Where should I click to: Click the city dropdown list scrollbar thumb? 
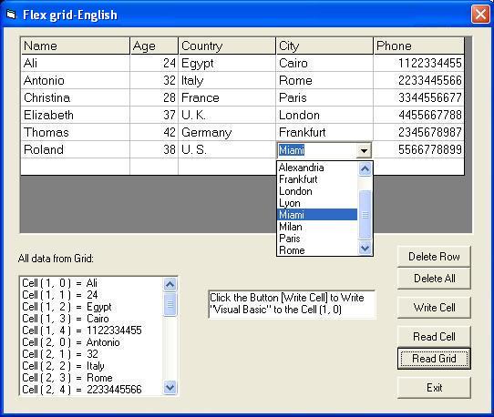[365, 215]
